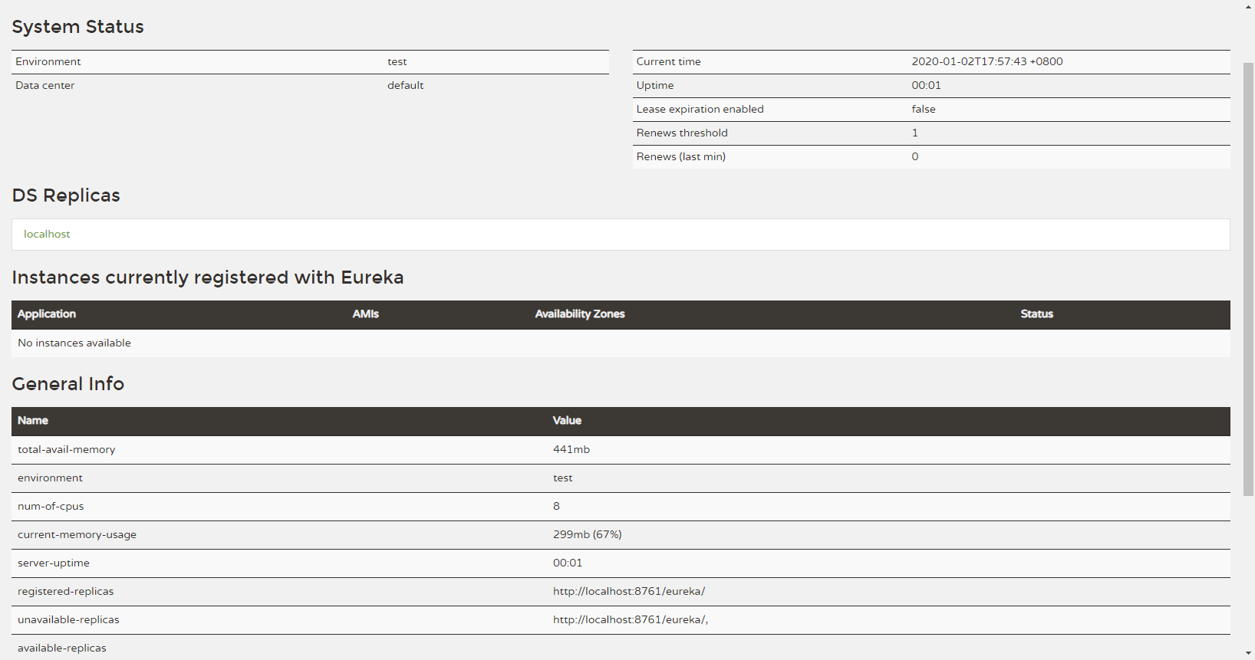Screen dimensions: 1255x660
Task: Click the 'Environment' label in System Status
Action: tap(48, 61)
